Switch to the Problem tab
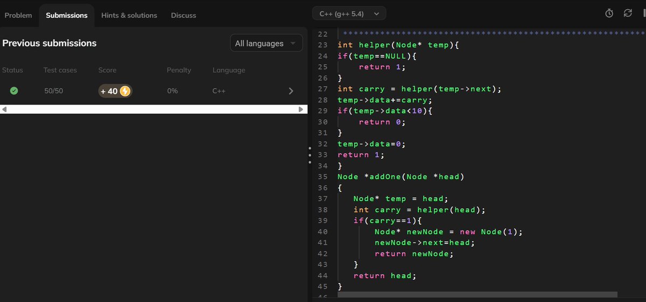The width and height of the screenshot is (646, 302). pyautogui.click(x=18, y=15)
